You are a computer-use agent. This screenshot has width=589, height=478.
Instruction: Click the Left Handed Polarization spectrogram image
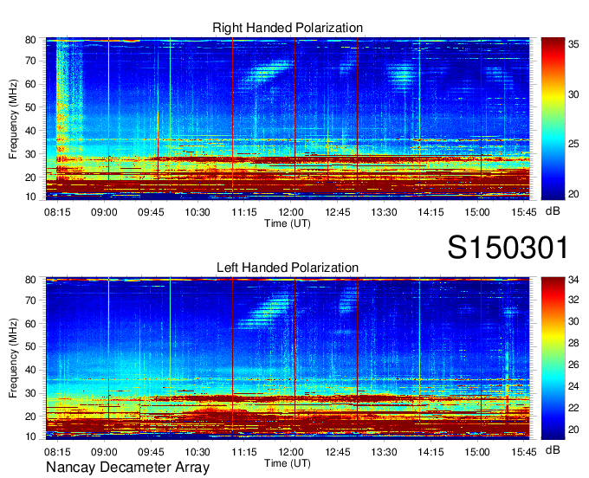[288, 358]
